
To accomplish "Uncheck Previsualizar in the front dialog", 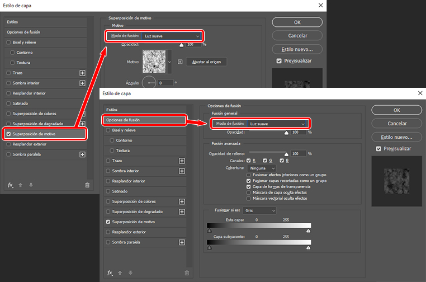I will coord(378,149).
